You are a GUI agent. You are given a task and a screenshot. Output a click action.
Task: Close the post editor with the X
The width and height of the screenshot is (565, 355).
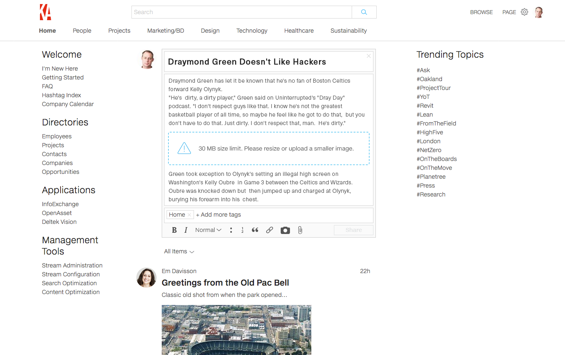click(x=369, y=56)
